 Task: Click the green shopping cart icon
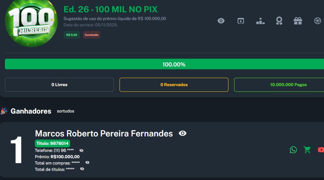coord(307,150)
